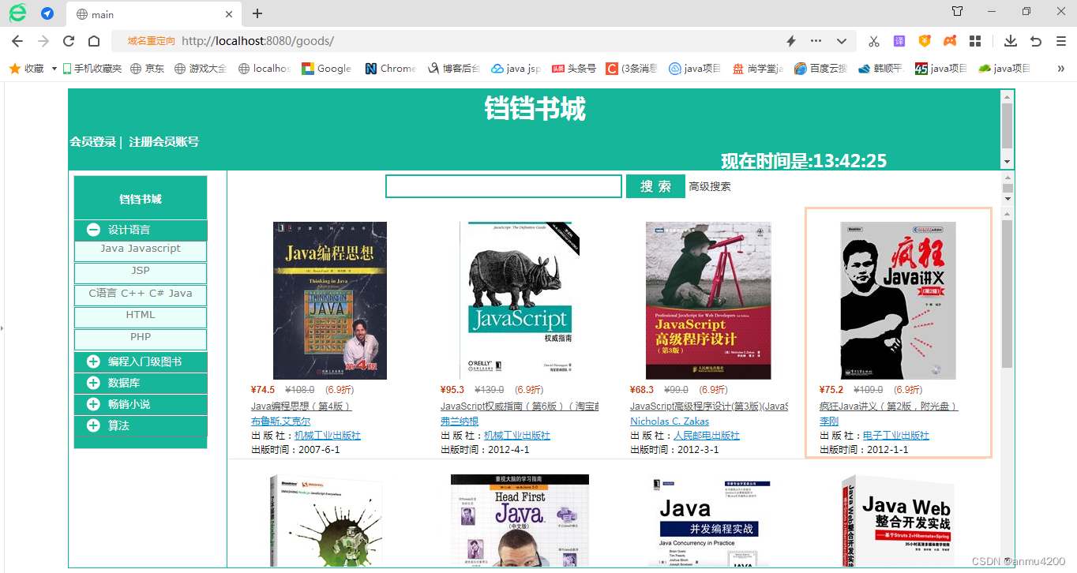Restore recently closed page via undo arrow
Image resolution: width=1077 pixels, height=573 pixels.
click(x=1035, y=41)
